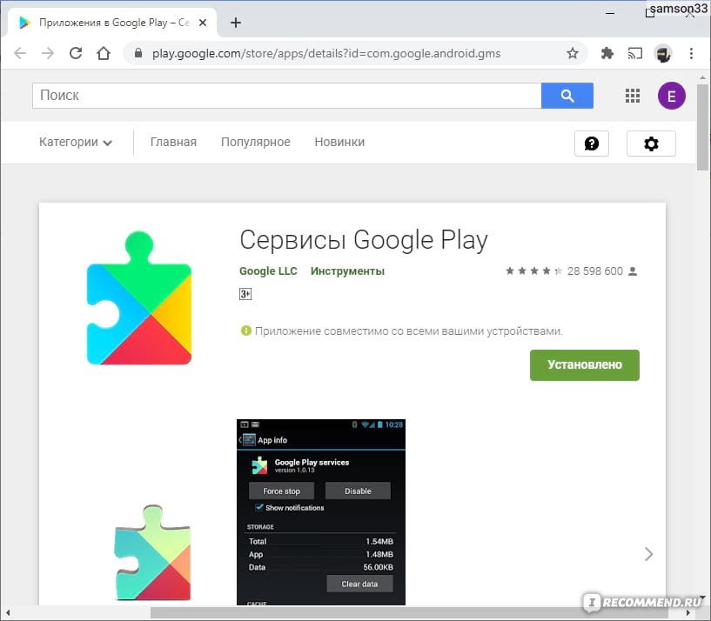Open the Chrome extensions puzzle menu

click(x=607, y=53)
